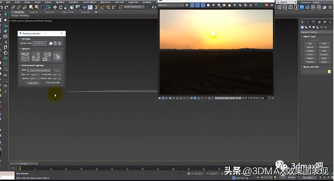
Task: Create a Teapot primitive
Action: [x=310, y=58]
